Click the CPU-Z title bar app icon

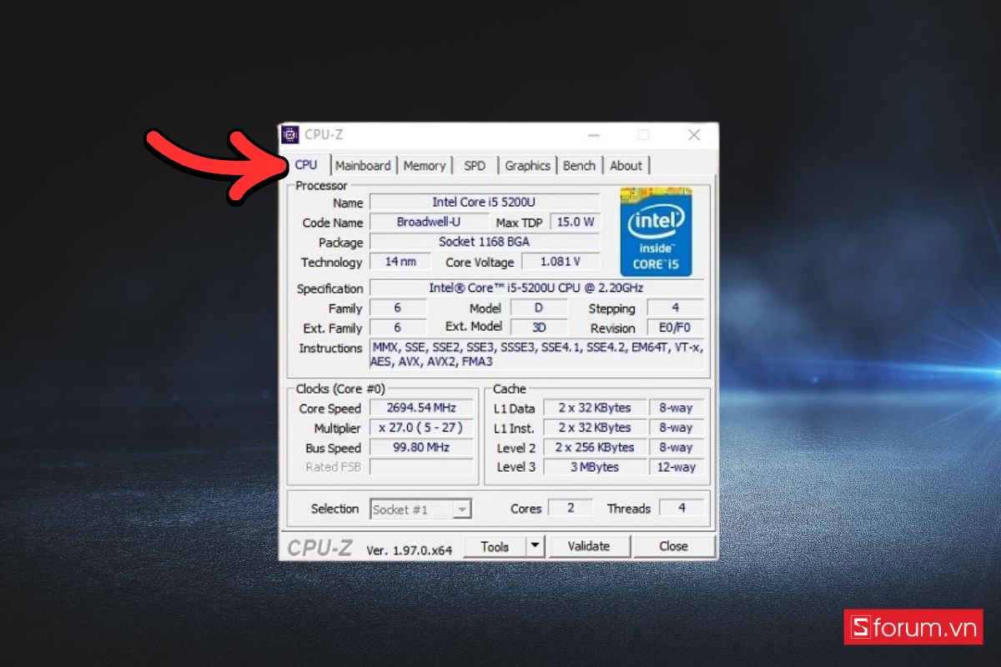pyautogui.click(x=290, y=135)
